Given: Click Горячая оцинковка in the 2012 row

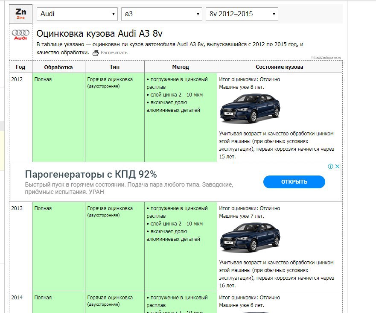Looking at the screenshot, I should [110, 79].
